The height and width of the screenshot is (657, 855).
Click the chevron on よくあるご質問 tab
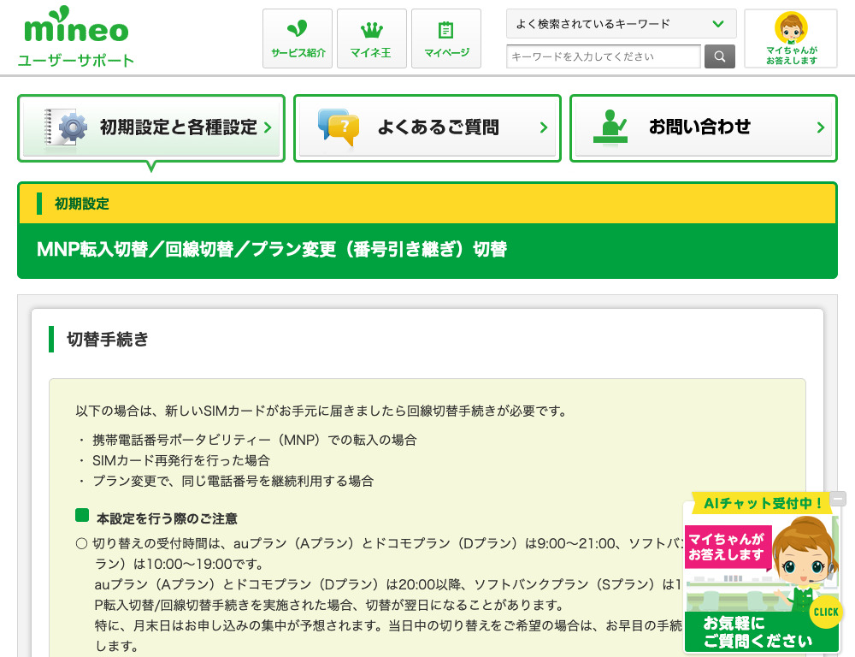(x=544, y=128)
